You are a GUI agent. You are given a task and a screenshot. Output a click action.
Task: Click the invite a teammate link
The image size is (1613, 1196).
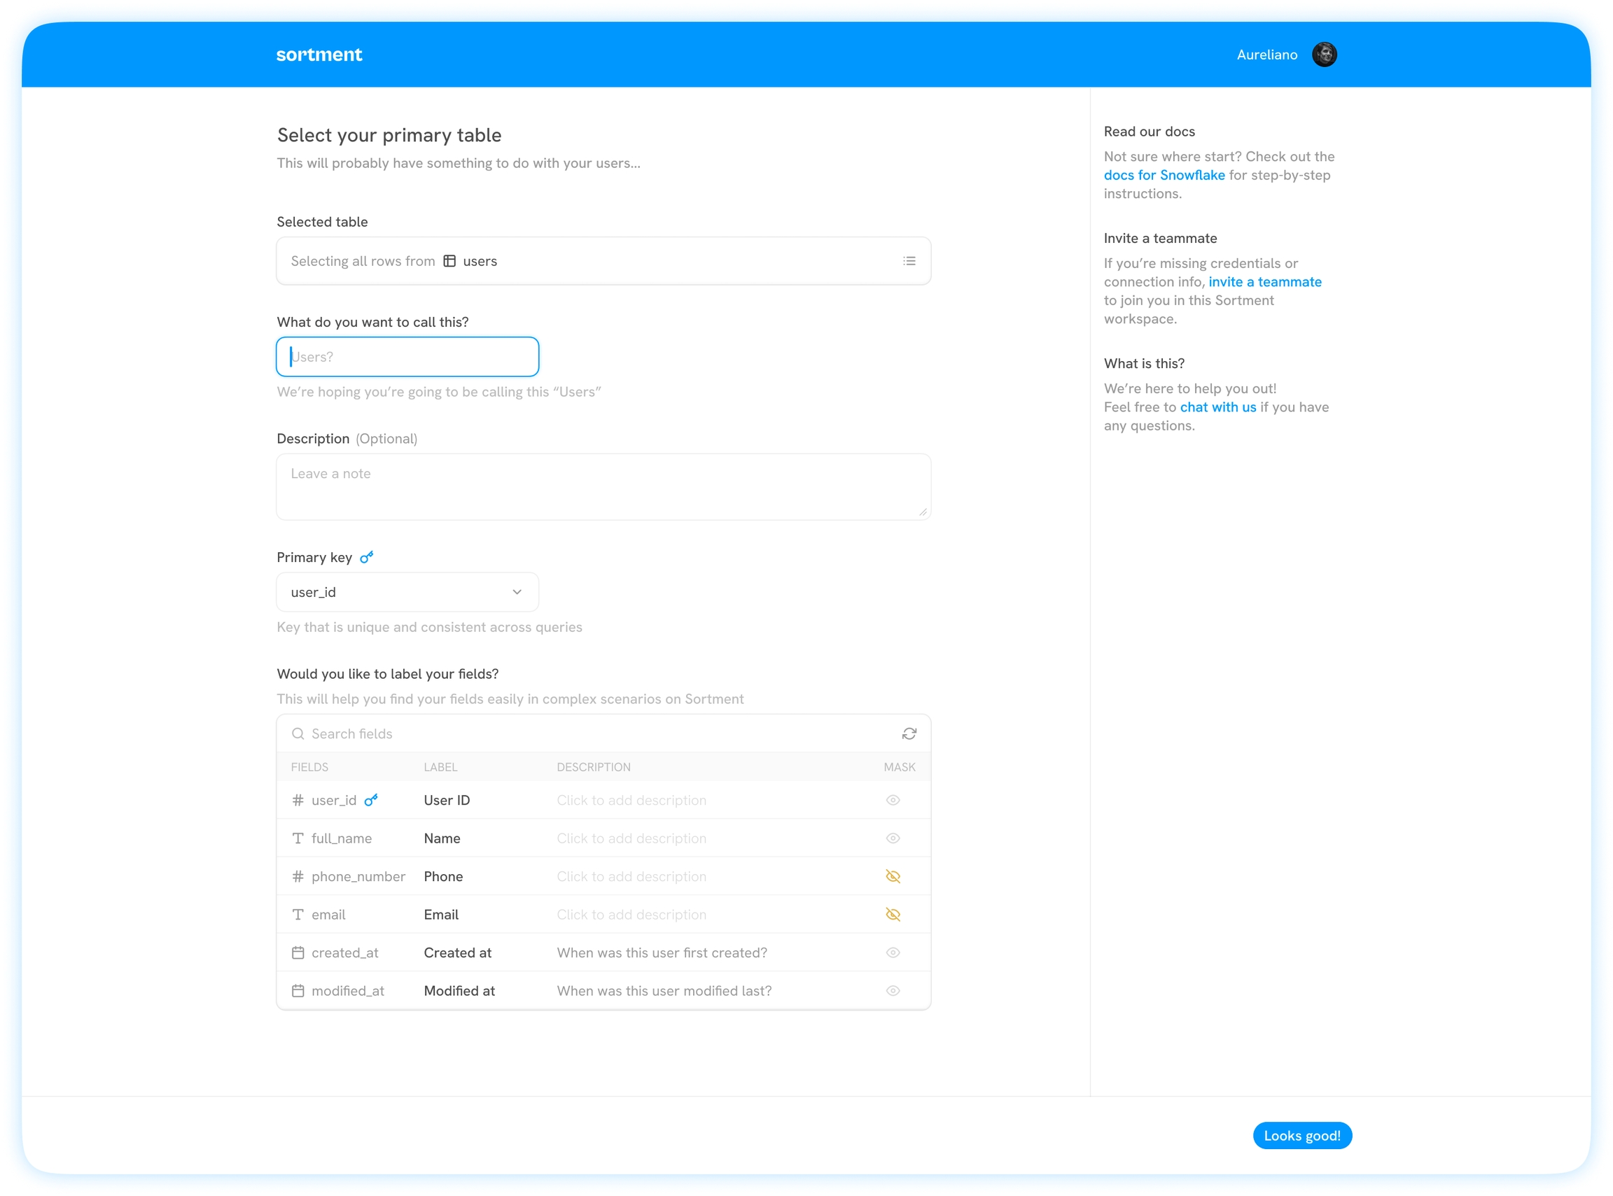(x=1264, y=281)
